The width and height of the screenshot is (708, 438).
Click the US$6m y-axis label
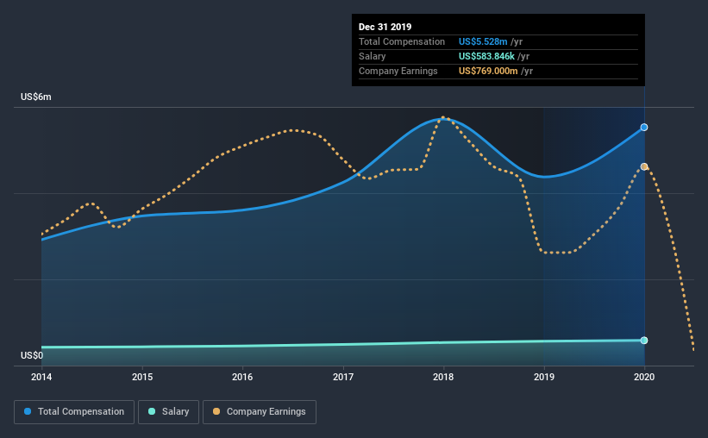(x=36, y=97)
